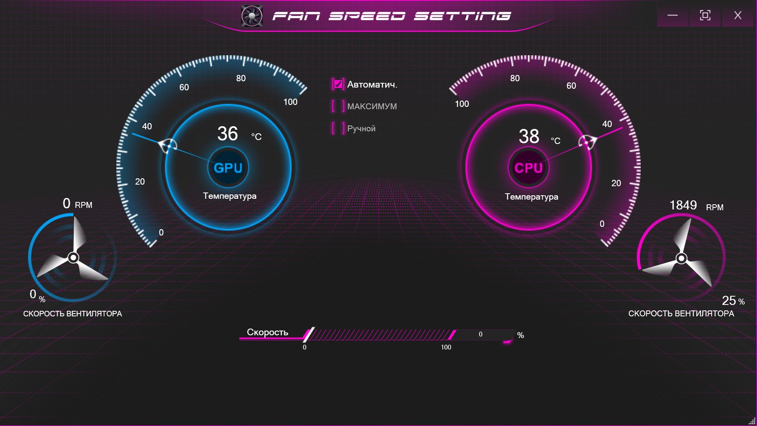Enable the МАКСИМУМ fan mode checkbox
Viewport: 757px width, 426px height.
click(338, 106)
